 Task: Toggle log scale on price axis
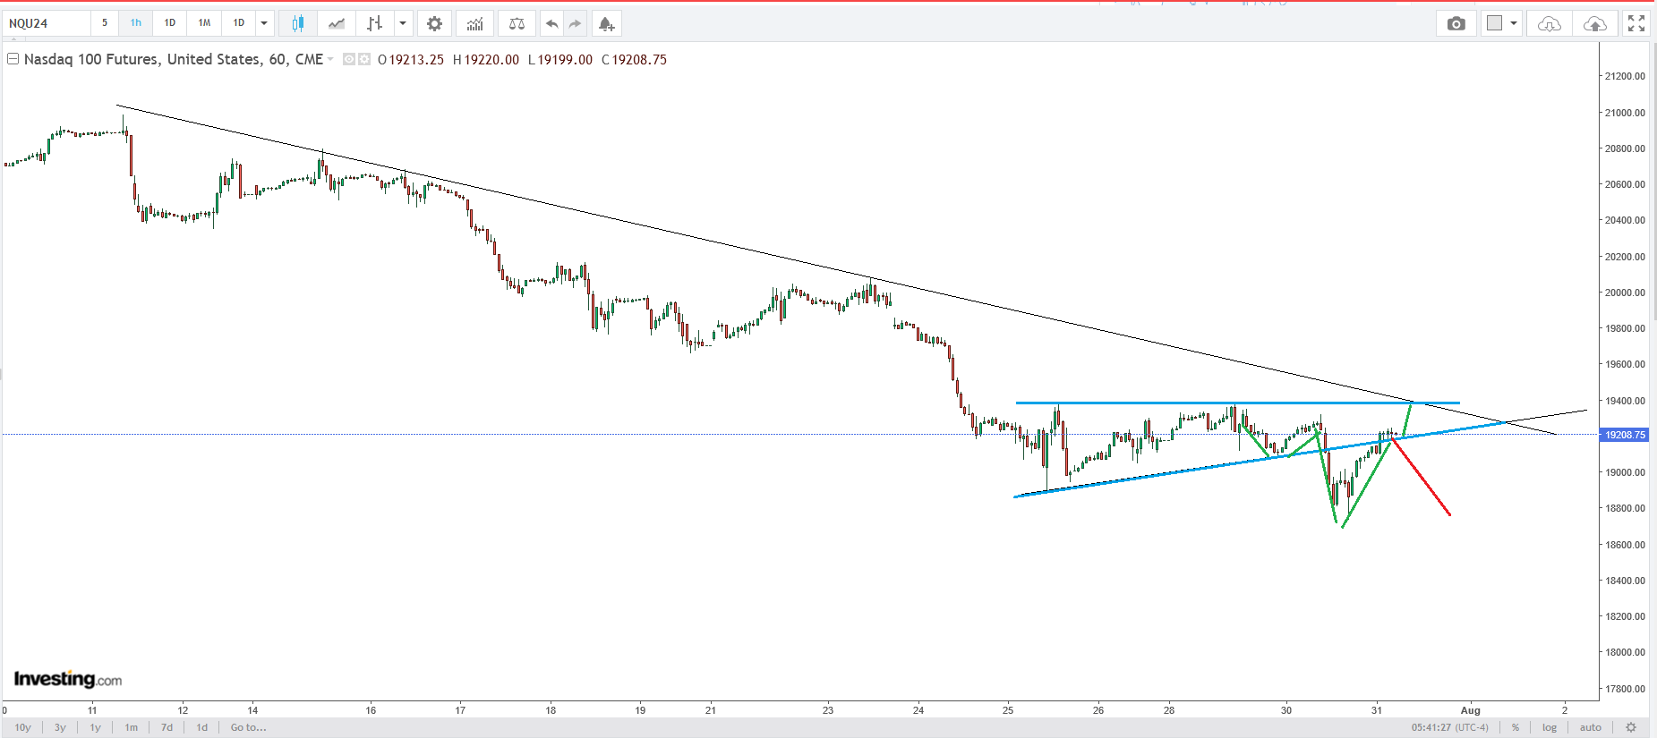click(1550, 727)
